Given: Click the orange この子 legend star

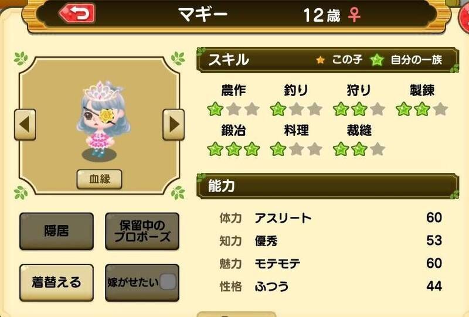Looking at the screenshot, I should pyautogui.click(x=320, y=60).
